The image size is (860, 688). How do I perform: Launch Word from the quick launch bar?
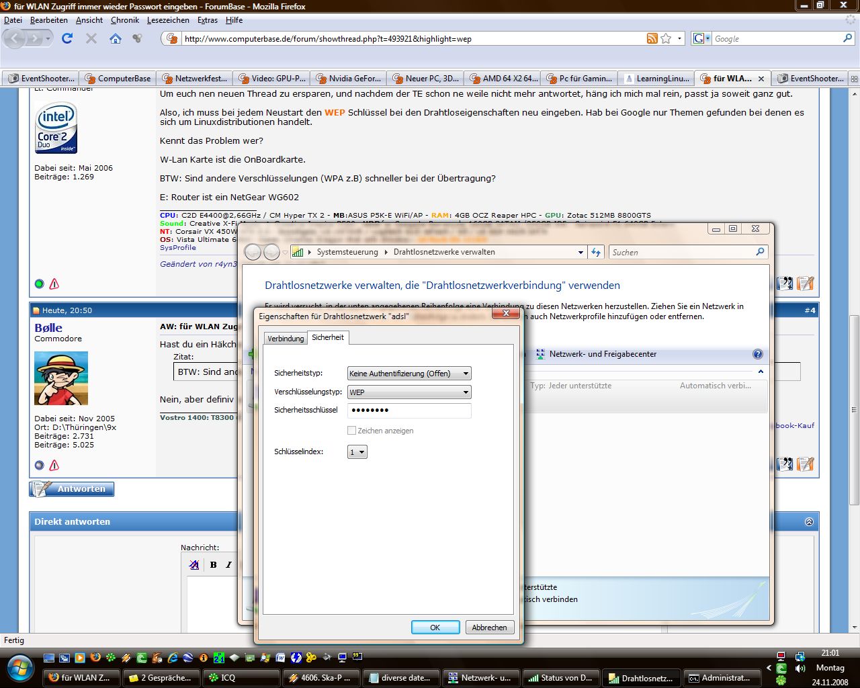280,657
